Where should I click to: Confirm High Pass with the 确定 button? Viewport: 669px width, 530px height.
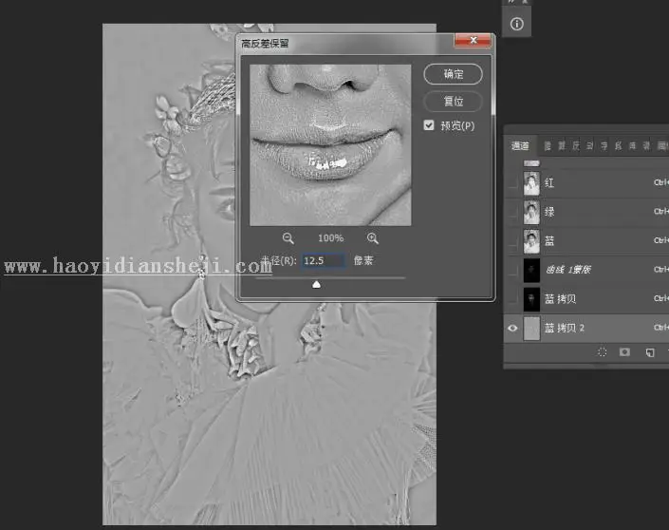point(453,74)
